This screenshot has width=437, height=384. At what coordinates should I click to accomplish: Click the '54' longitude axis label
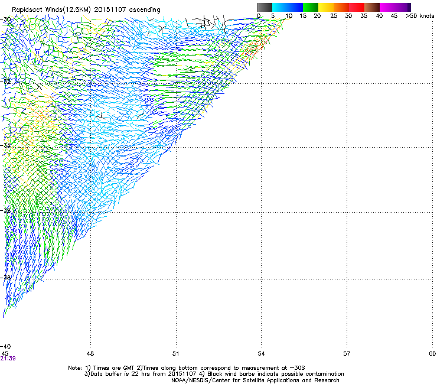tap(261, 353)
